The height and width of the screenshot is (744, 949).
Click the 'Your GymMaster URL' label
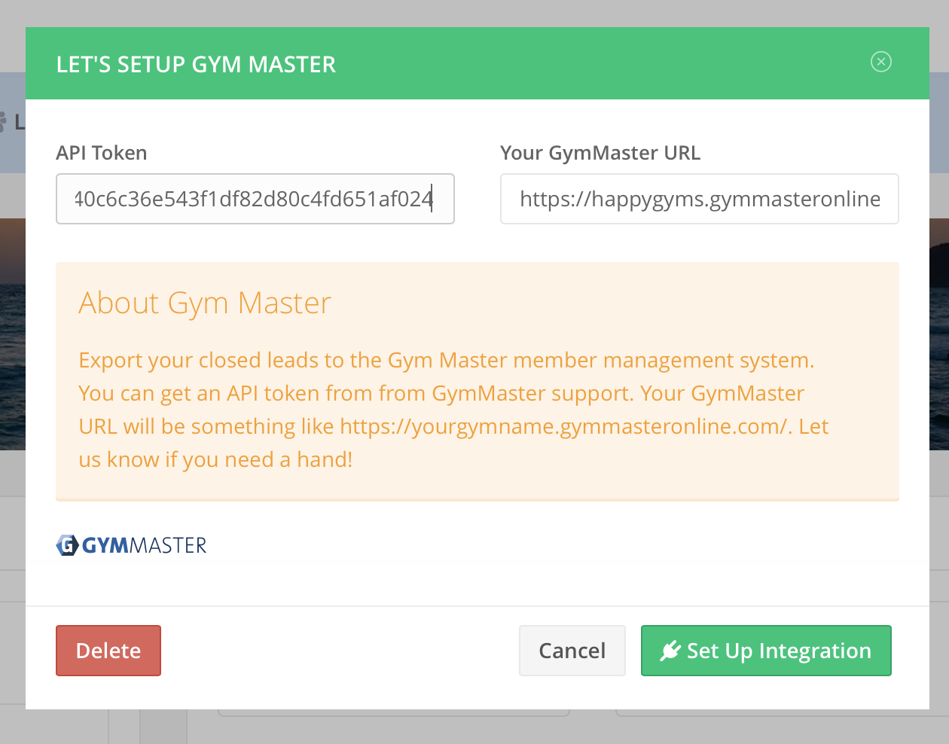pos(600,153)
